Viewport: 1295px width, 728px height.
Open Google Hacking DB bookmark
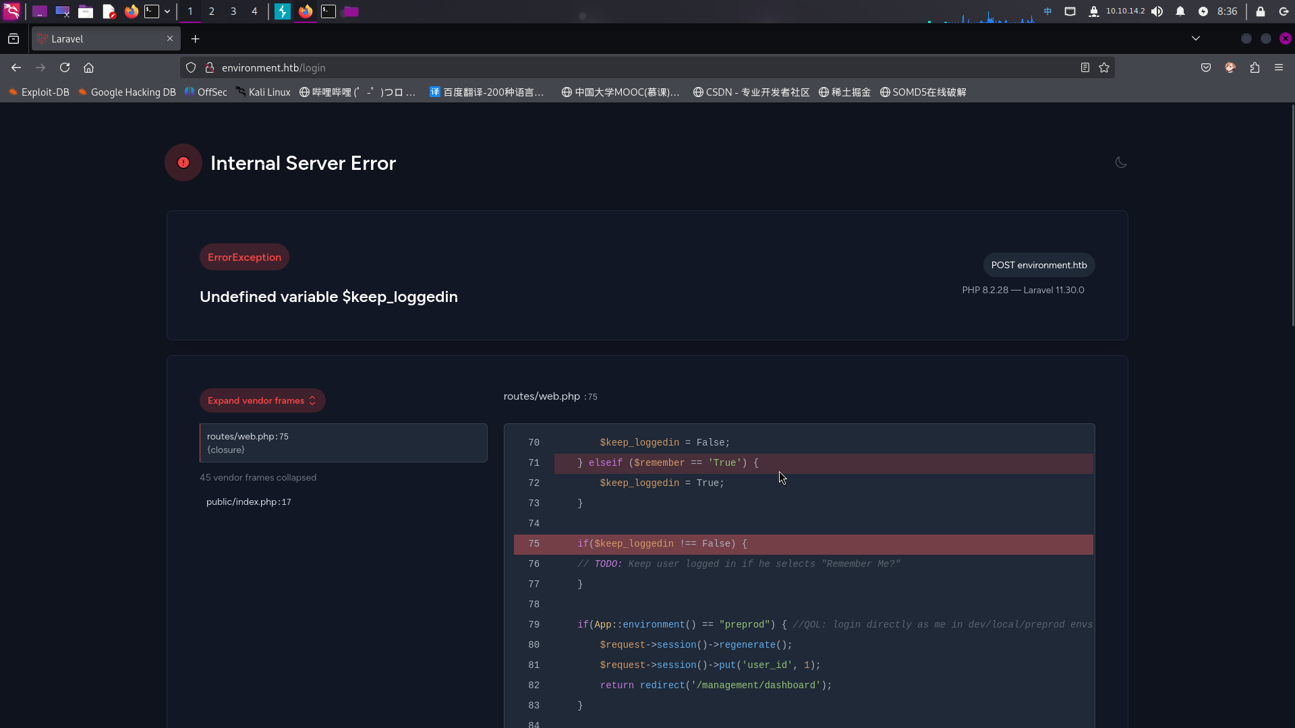pyautogui.click(x=127, y=92)
